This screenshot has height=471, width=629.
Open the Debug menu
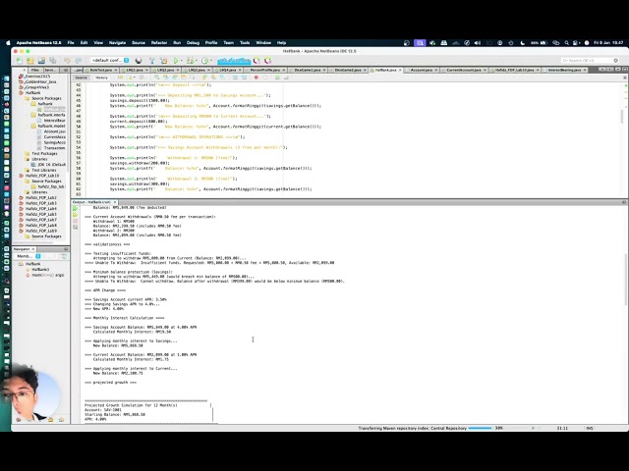(193, 43)
